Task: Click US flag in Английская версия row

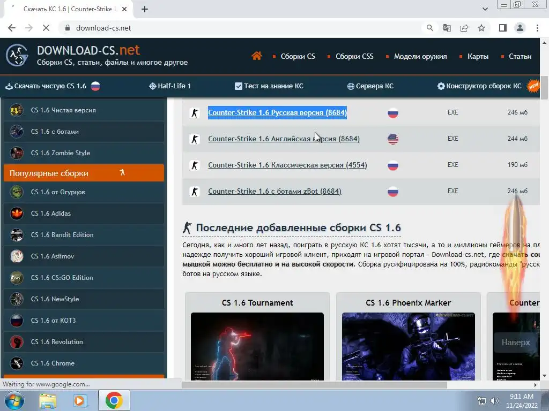Action: pyautogui.click(x=393, y=139)
